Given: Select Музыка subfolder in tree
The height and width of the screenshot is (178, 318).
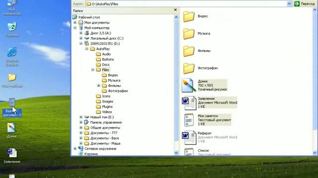Looking at the screenshot, I should (x=114, y=80).
